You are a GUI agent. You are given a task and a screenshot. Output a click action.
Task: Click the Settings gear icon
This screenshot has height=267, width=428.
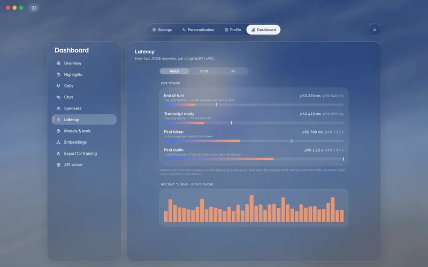154,30
